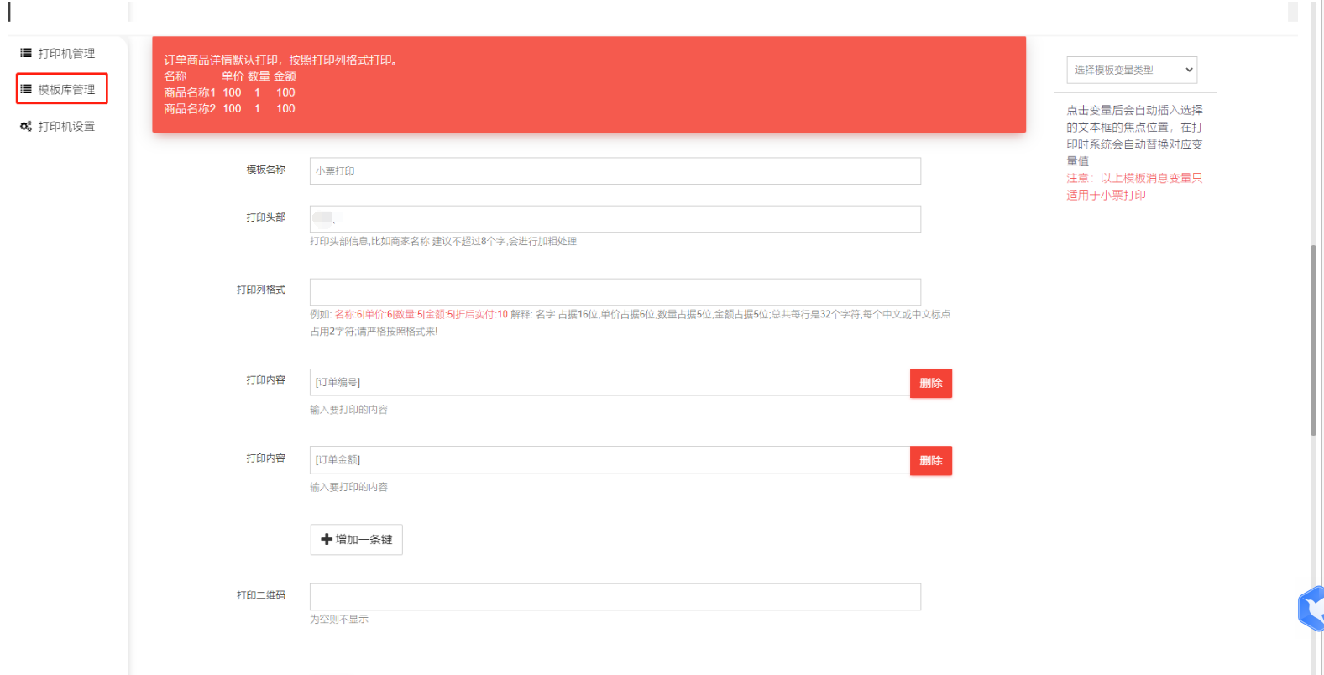Viewport: 1324px width, 675px height.
Task: Click the 模板名称 input field
Action: click(615, 171)
